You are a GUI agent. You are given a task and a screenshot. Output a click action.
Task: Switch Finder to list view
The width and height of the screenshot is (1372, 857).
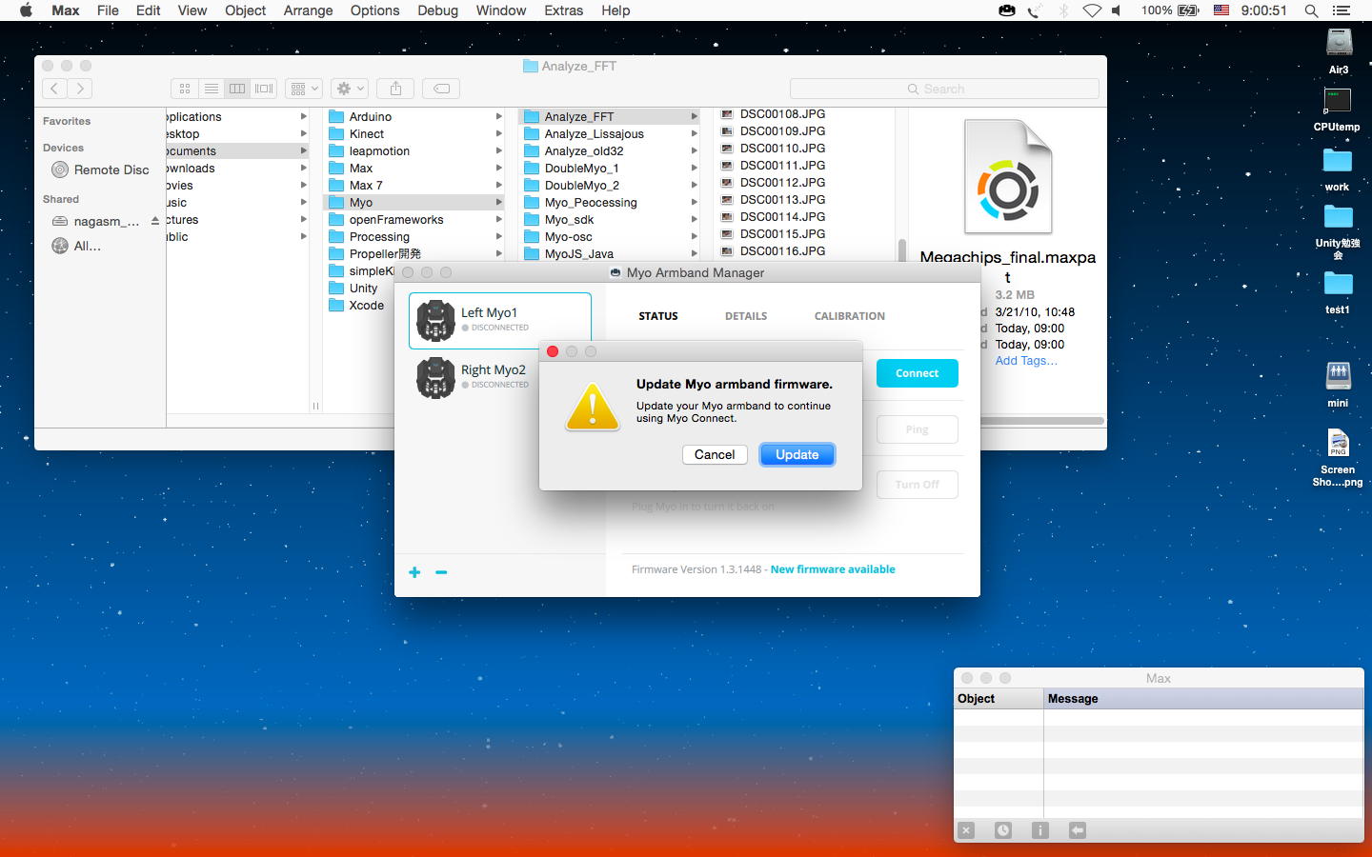212,89
